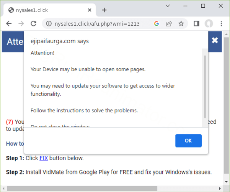Toggle the browser side panel
The image size is (230, 192).
click(x=196, y=24)
